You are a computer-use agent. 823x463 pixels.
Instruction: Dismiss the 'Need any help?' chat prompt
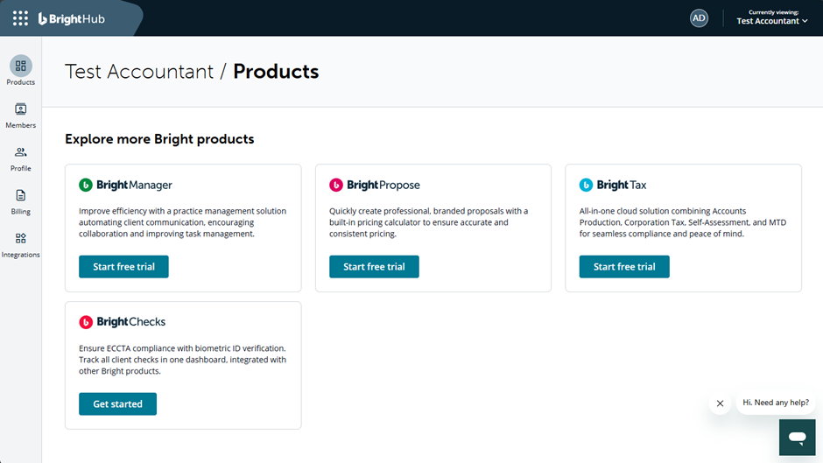pyautogui.click(x=720, y=403)
